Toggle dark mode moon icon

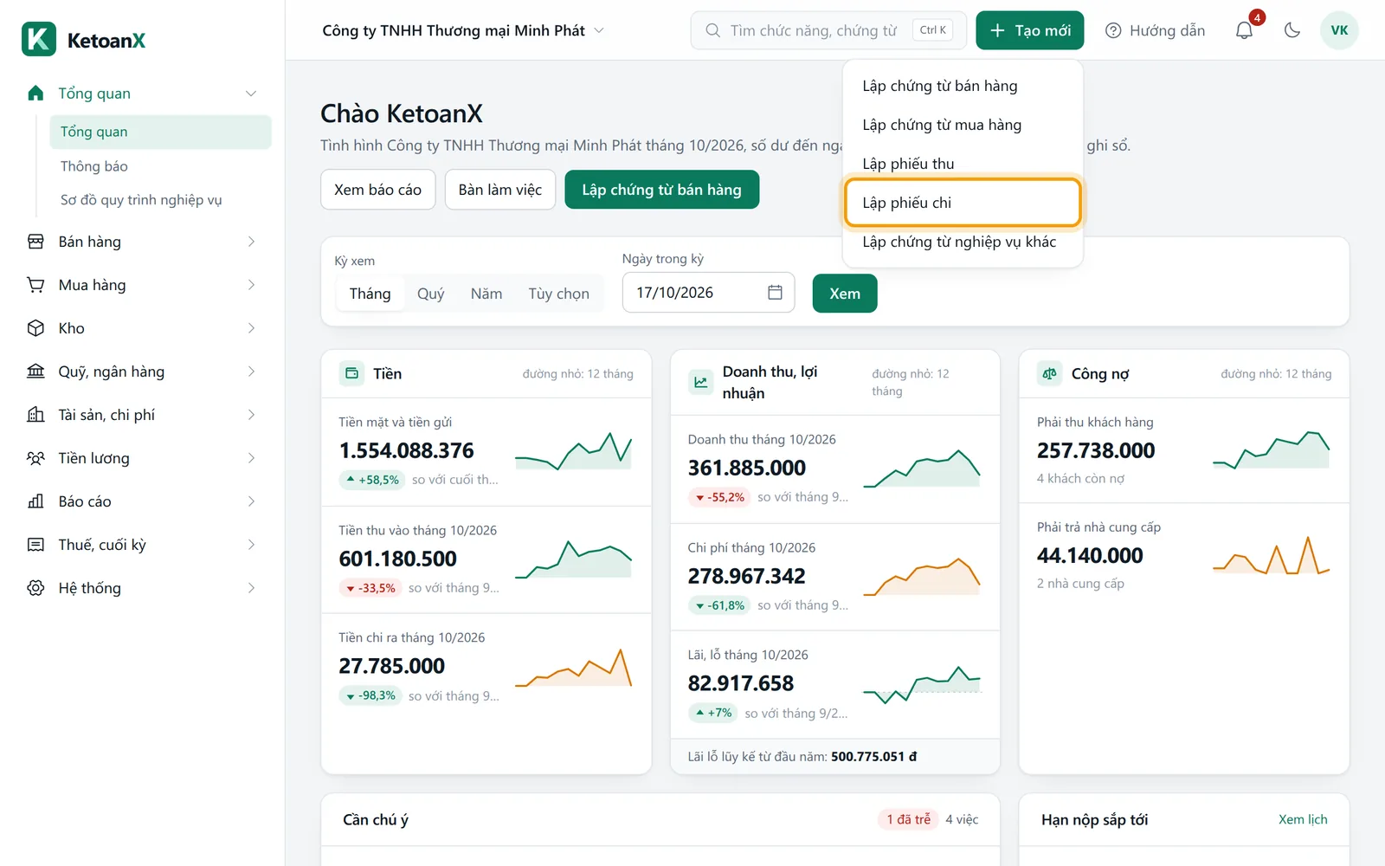click(x=1292, y=30)
